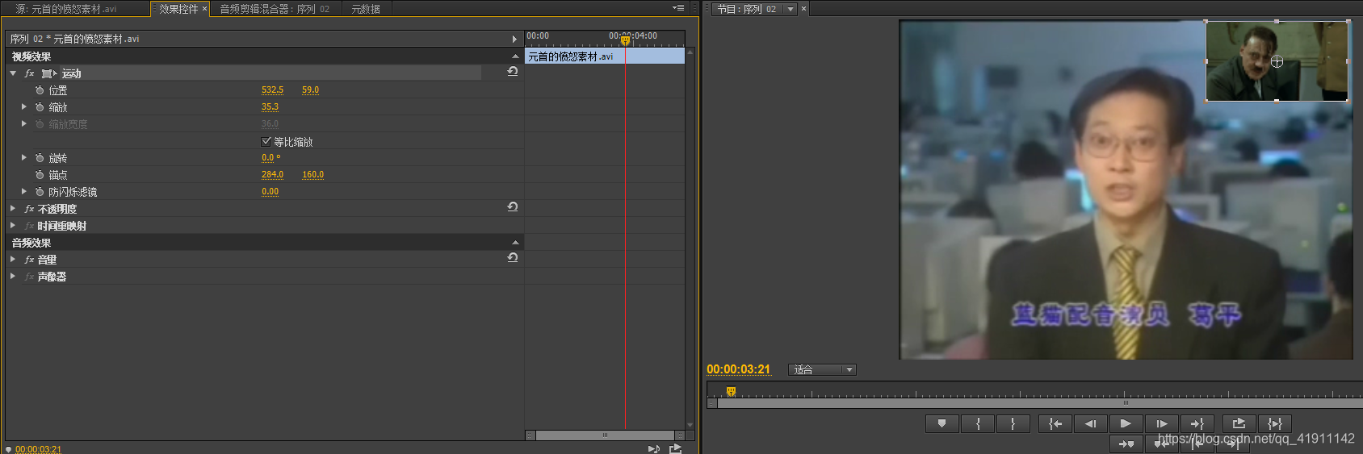Toggle the 旋转 (rotation) animation stopwatch
Screen dimensions: 1363x454
coord(40,158)
